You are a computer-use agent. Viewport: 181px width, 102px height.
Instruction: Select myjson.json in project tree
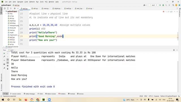tap(13, 35)
